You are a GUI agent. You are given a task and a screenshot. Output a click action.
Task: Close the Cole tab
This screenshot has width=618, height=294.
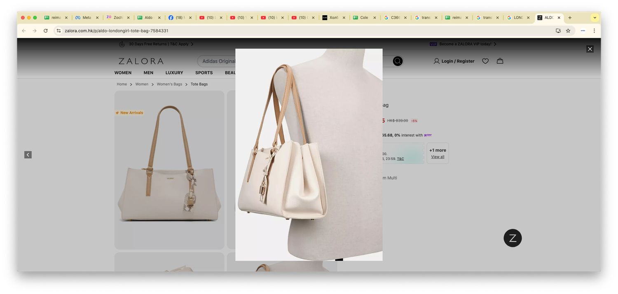point(375,18)
